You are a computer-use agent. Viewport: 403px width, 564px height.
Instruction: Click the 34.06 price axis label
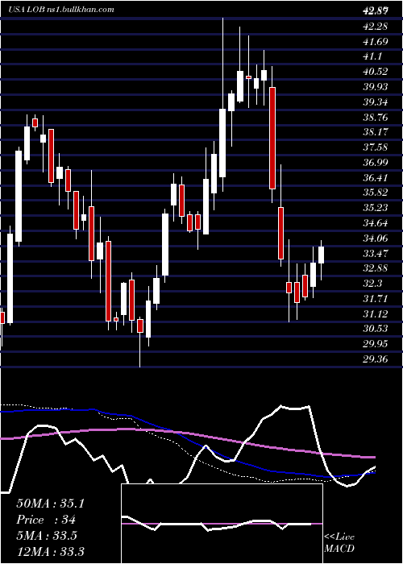coord(376,238)
